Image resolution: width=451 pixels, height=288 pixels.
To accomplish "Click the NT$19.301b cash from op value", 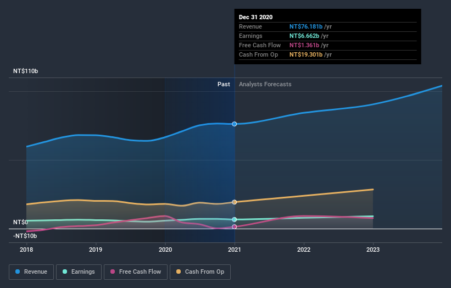I will (306, 54).
